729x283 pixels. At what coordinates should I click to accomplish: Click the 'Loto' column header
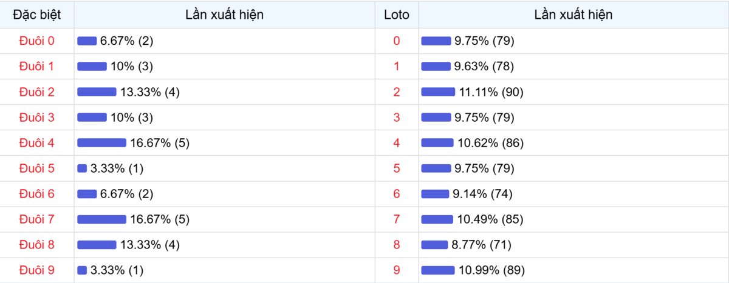pyautogui.click(x=397, y=15)
